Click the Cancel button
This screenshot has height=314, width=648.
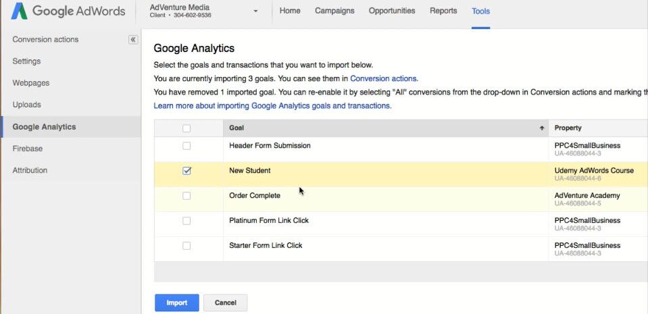point(225,303)
